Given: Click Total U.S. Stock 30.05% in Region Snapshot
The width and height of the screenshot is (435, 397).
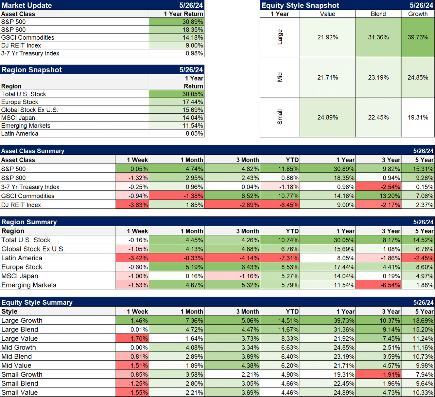Looking at the screenshot, I should tap(177, 94).
